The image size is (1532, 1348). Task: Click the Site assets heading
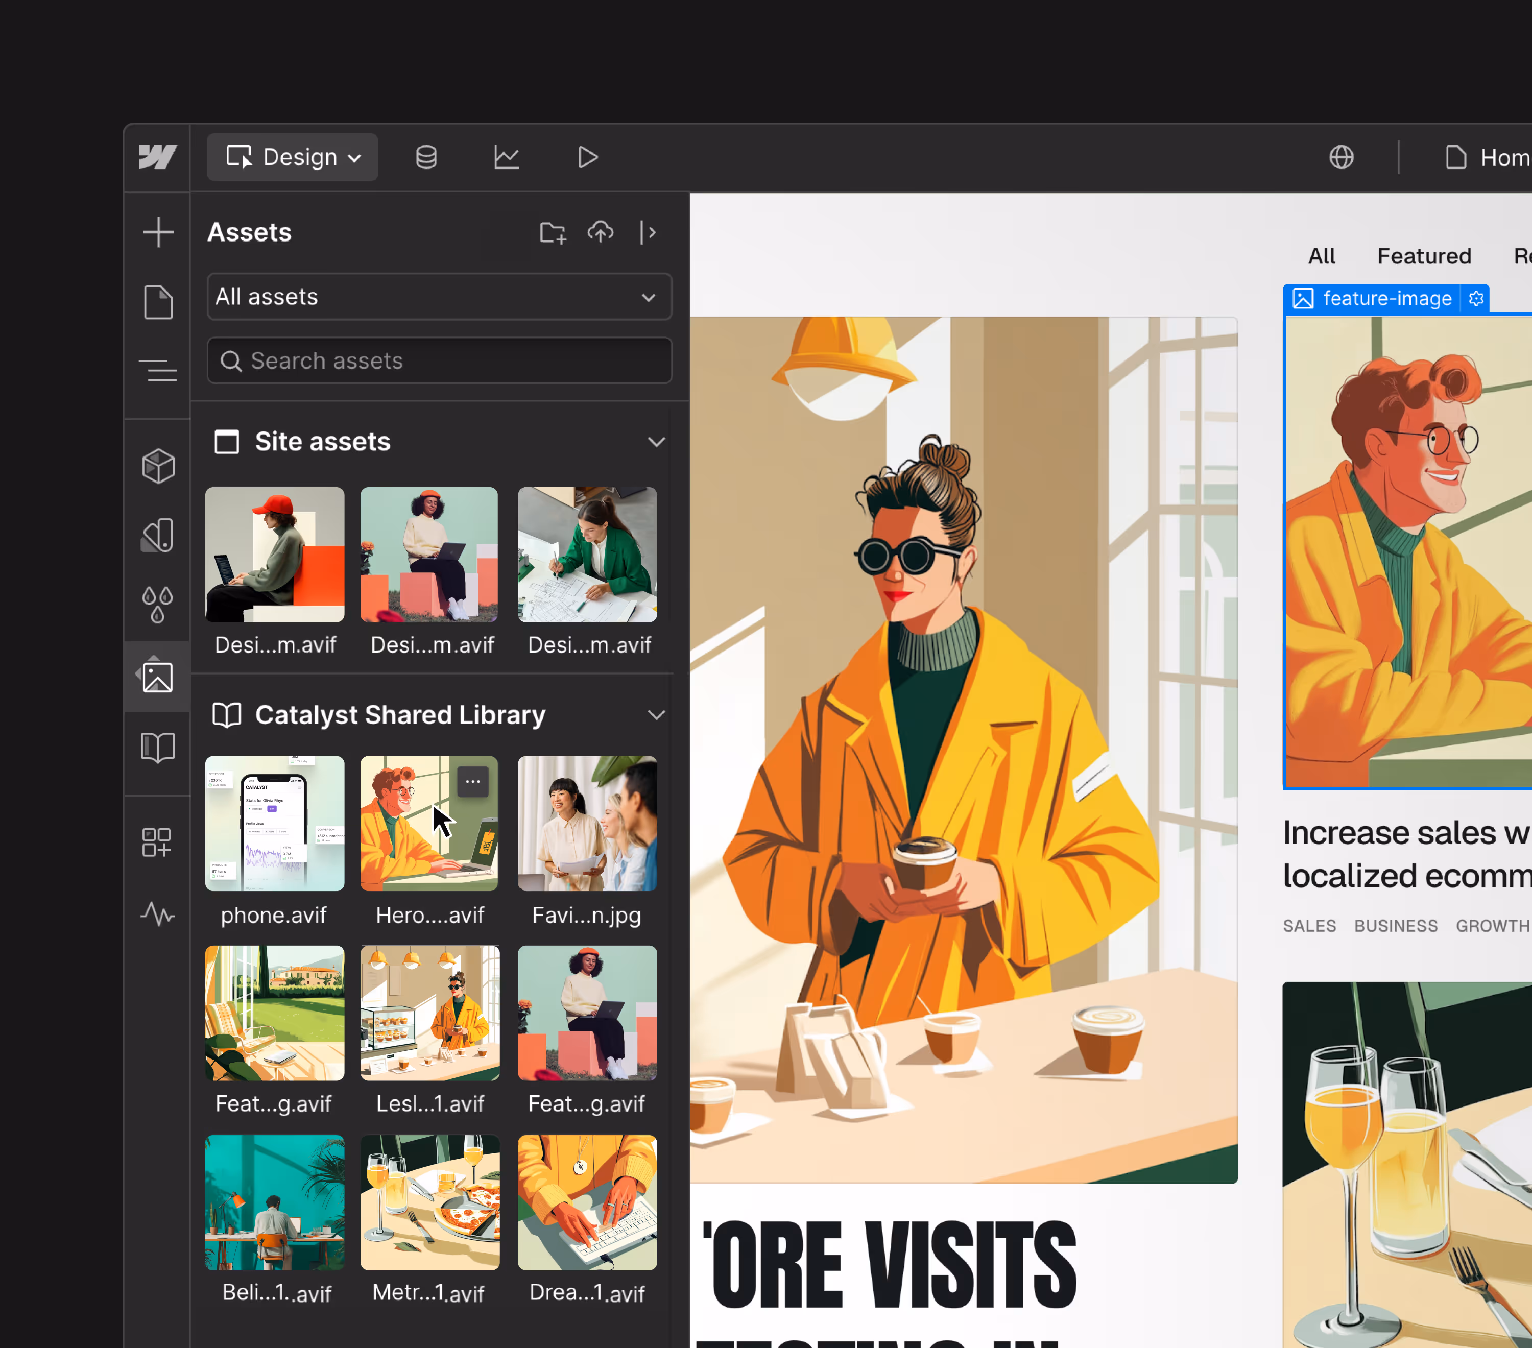click(322, 442)
